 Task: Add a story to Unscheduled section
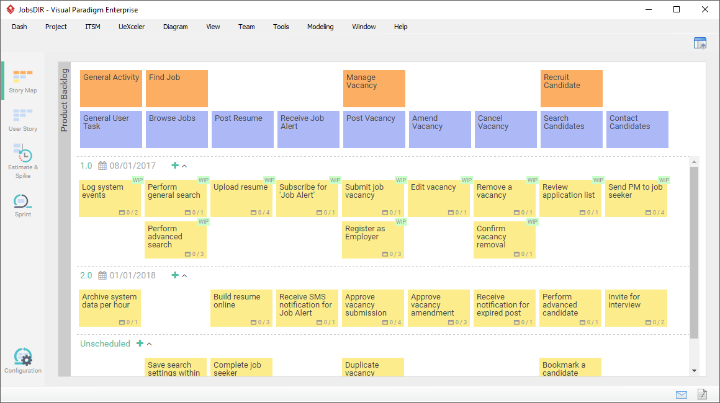click(x=140, y=343)
